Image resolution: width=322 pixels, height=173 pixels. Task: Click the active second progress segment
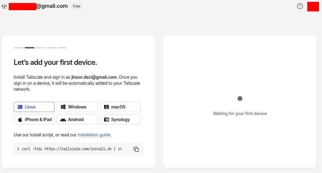pos(29,48)
